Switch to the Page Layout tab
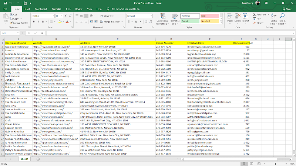The width and height of the screenshot is (296, 166). tap(41, 9)
